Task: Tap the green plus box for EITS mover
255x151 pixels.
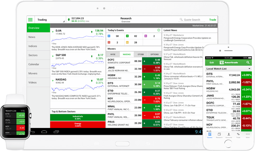Action: point(152,84)
